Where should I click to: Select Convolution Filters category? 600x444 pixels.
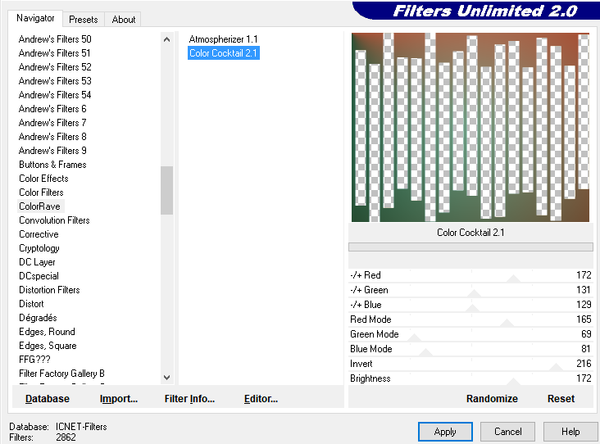point(54,220)
